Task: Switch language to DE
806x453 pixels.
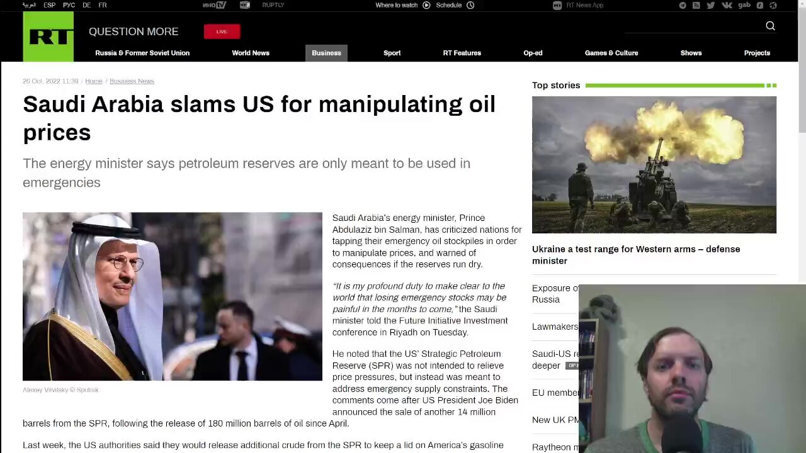Action: click(87, 5)
